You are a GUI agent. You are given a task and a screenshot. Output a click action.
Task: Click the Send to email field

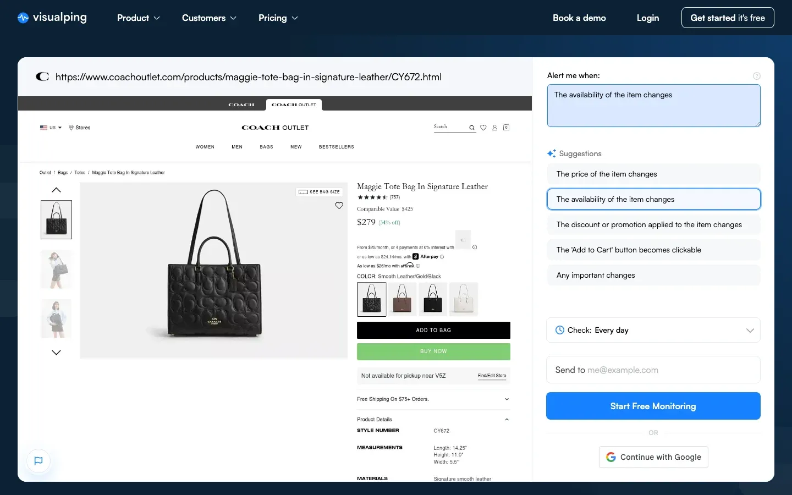[x=653, y=370]
